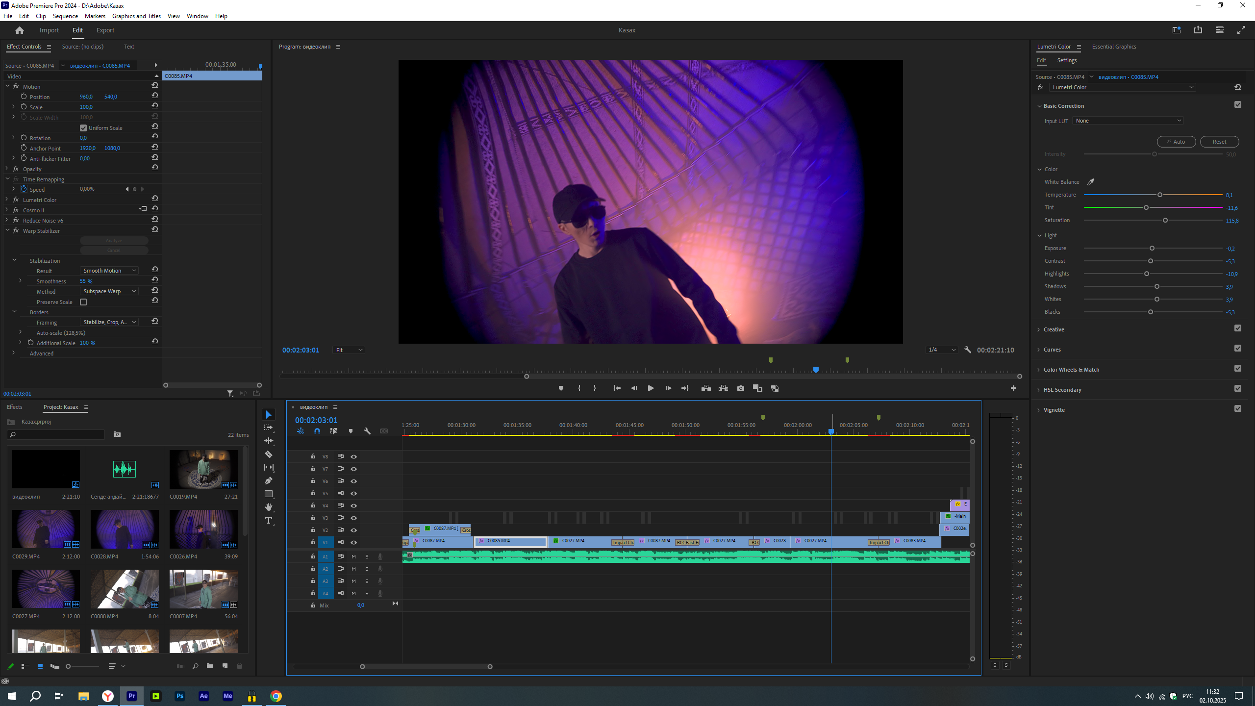1255x706 pixels.
Task: Click the Reset button in Lumetri
Action: click(x=1219, y=142)
